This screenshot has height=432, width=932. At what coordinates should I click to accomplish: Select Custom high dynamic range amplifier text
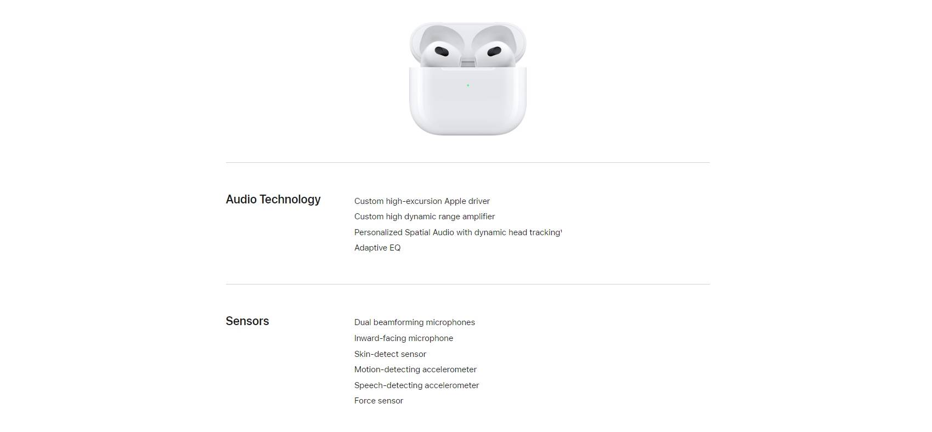425,217
